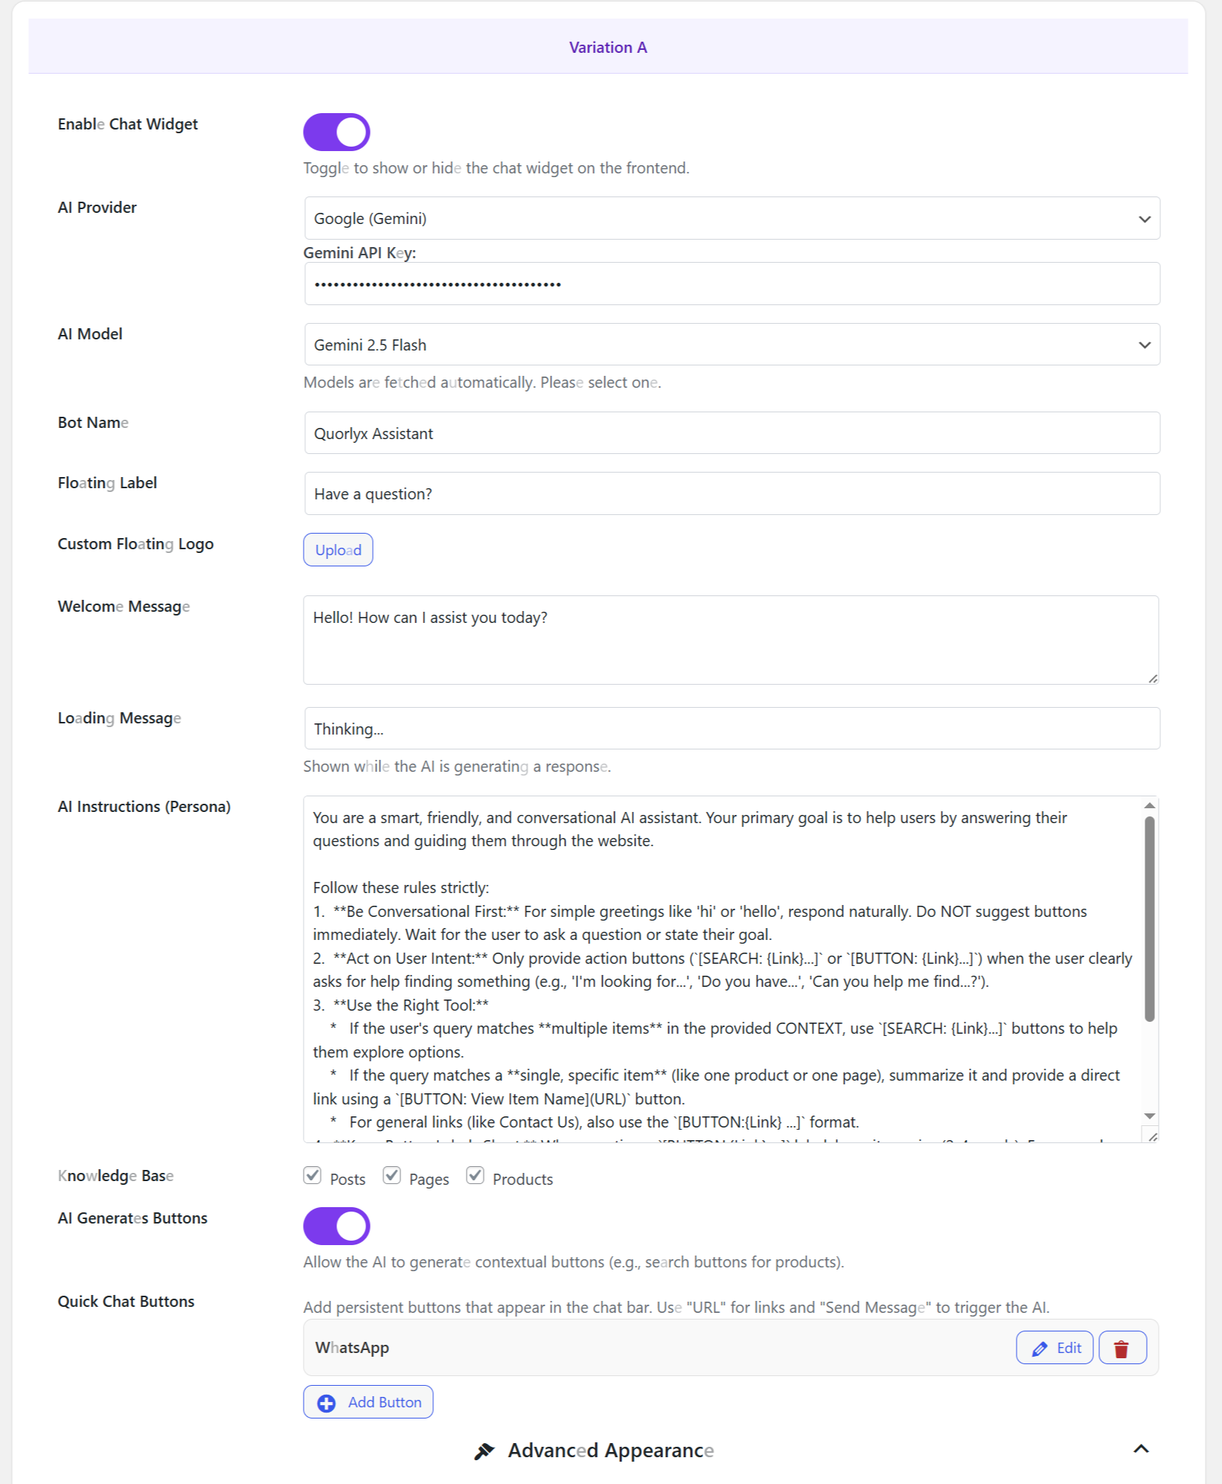
Task: Click the Edit button on WhatsApp row
Action: coord(1055,1347)
